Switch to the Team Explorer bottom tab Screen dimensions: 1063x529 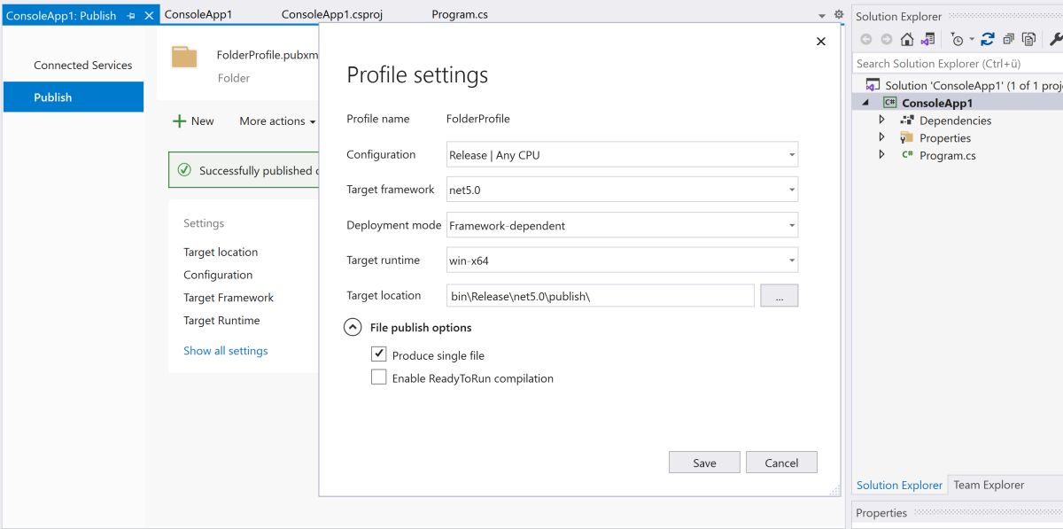(x=989, y=485)
